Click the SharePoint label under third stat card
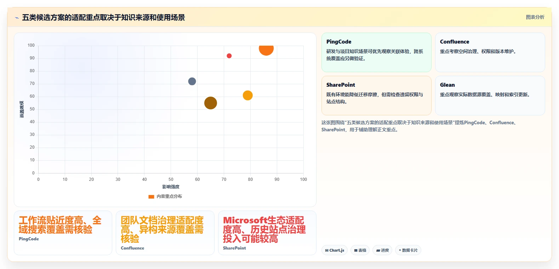This screenshot has width=559, height=269. 234,248
